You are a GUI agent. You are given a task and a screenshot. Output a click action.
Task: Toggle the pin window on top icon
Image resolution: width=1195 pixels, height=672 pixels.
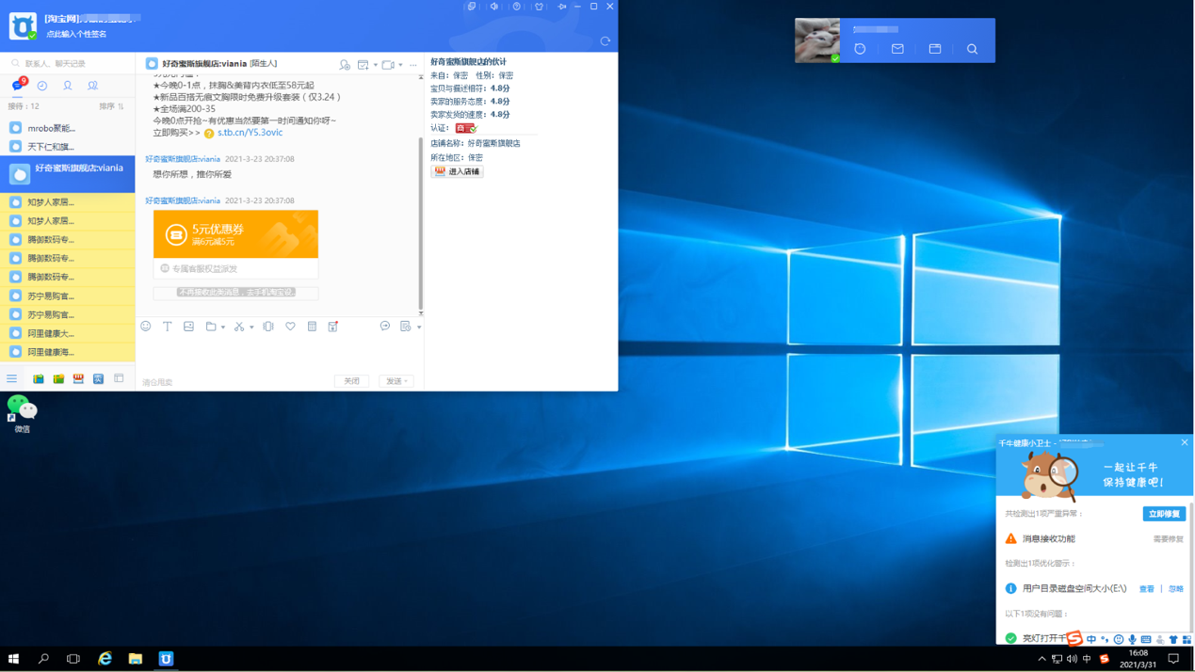coord(562,7)
